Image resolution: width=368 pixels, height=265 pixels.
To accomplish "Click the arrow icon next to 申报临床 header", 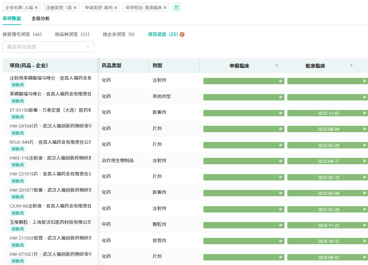I will point(277,66).
